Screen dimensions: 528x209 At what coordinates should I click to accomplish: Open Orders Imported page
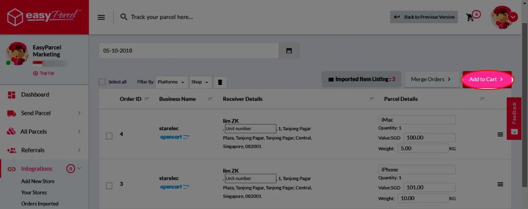click(40, 204)
